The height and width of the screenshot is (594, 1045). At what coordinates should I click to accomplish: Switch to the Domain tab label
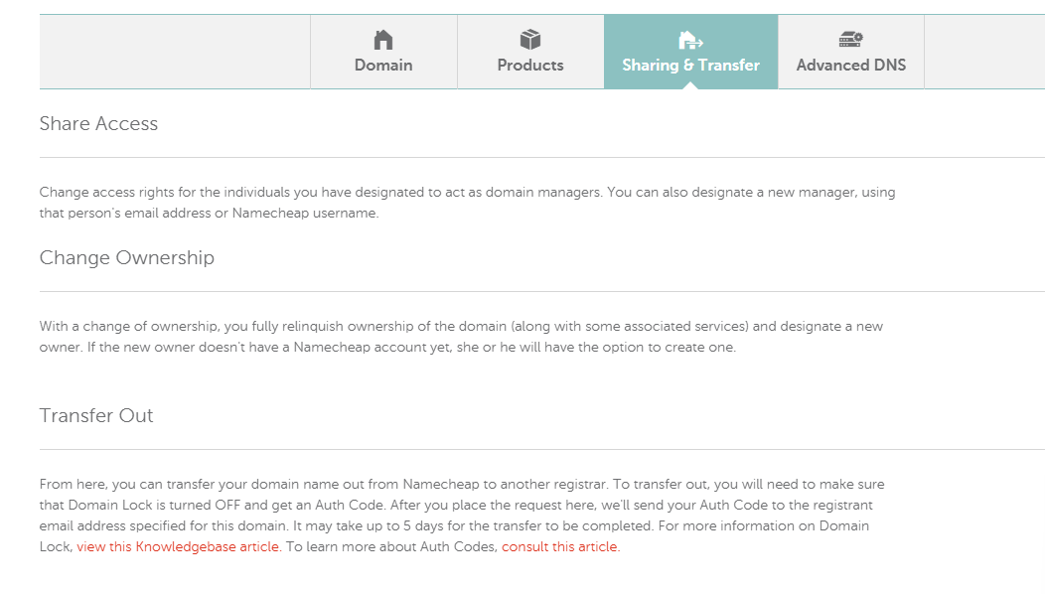click(x=383, y=66)
